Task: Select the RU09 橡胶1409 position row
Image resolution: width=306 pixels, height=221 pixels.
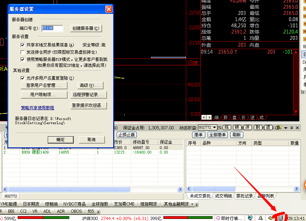Action: pyautogui.click(x=93, y=152)
